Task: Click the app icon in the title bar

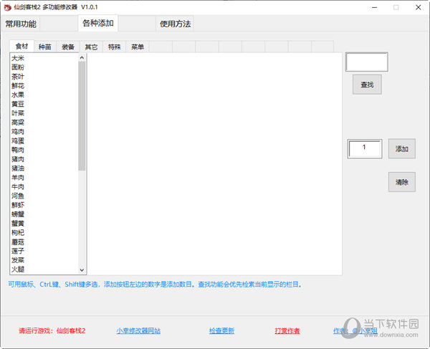Action: pos(7,7)
